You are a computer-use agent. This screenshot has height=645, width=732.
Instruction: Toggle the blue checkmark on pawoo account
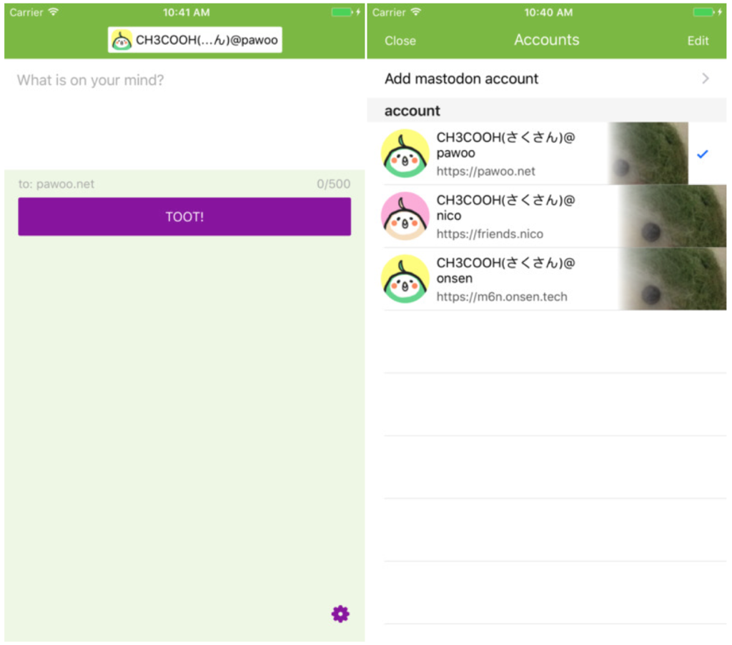[702, 154]
